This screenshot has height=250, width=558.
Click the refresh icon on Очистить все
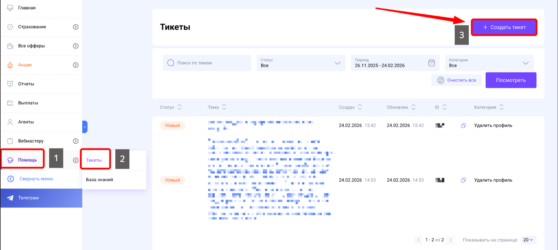coord(441,80)
